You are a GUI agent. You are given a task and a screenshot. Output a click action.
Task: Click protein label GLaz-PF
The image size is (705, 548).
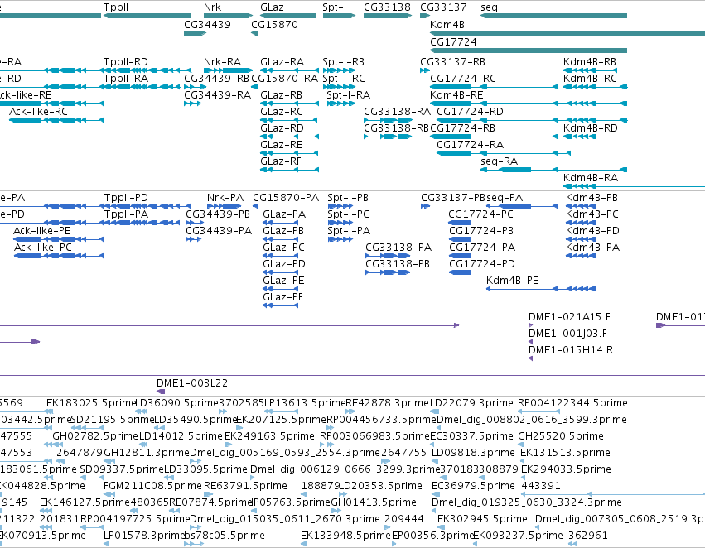click(282, 297)
